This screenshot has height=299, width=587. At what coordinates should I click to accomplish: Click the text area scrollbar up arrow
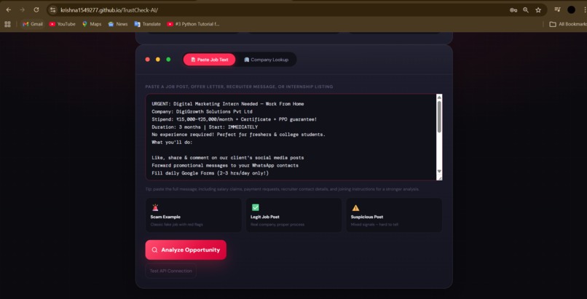point(439,97)
